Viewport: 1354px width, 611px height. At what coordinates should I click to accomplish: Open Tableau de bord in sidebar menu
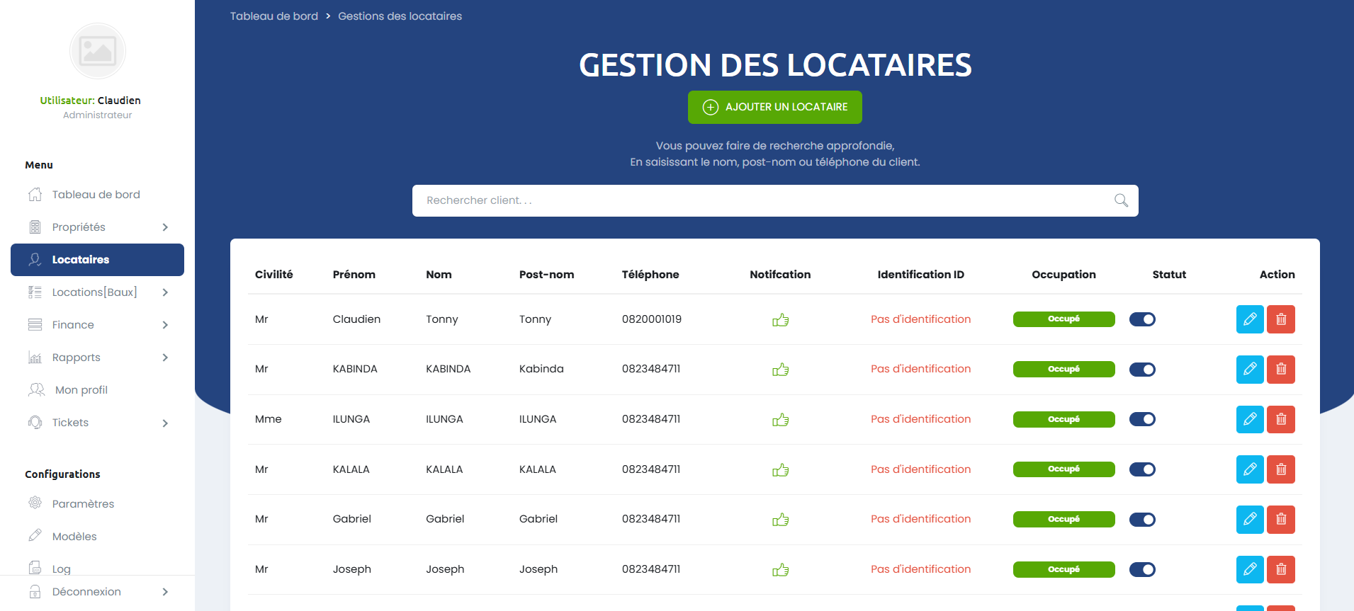(97, 195)
